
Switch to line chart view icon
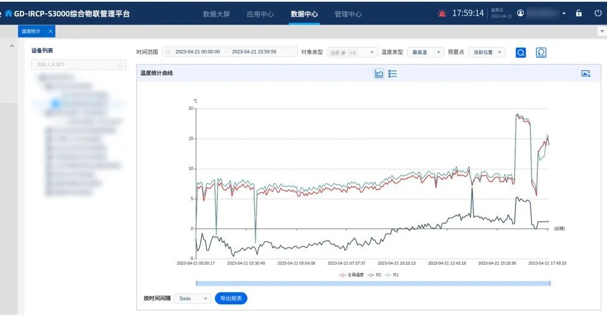coord(379,74)
